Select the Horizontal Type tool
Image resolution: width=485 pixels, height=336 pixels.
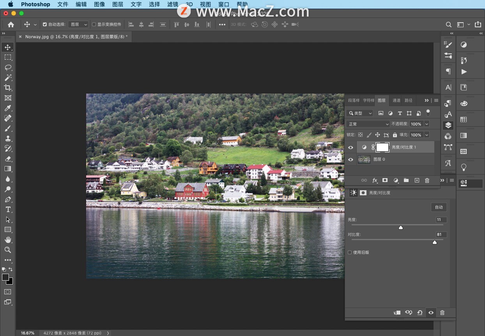[8, 210]
